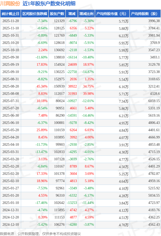Select the 增减比例 column header

86,14
